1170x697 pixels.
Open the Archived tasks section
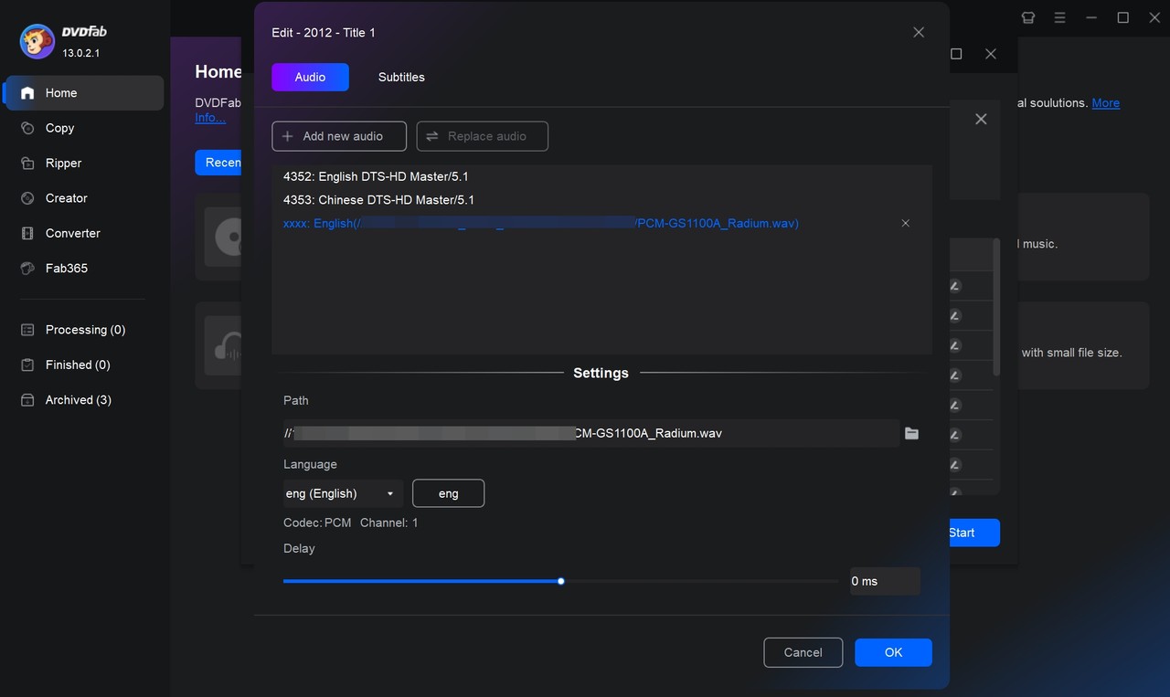tap(78, 399)
